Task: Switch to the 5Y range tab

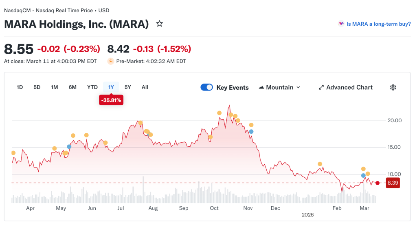Action: (128, 87)
